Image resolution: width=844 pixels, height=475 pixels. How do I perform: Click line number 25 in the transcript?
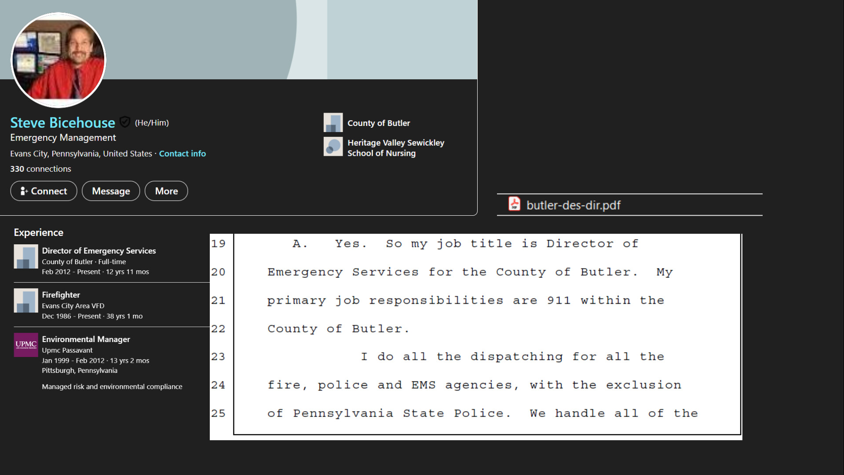tap(218, 414)
